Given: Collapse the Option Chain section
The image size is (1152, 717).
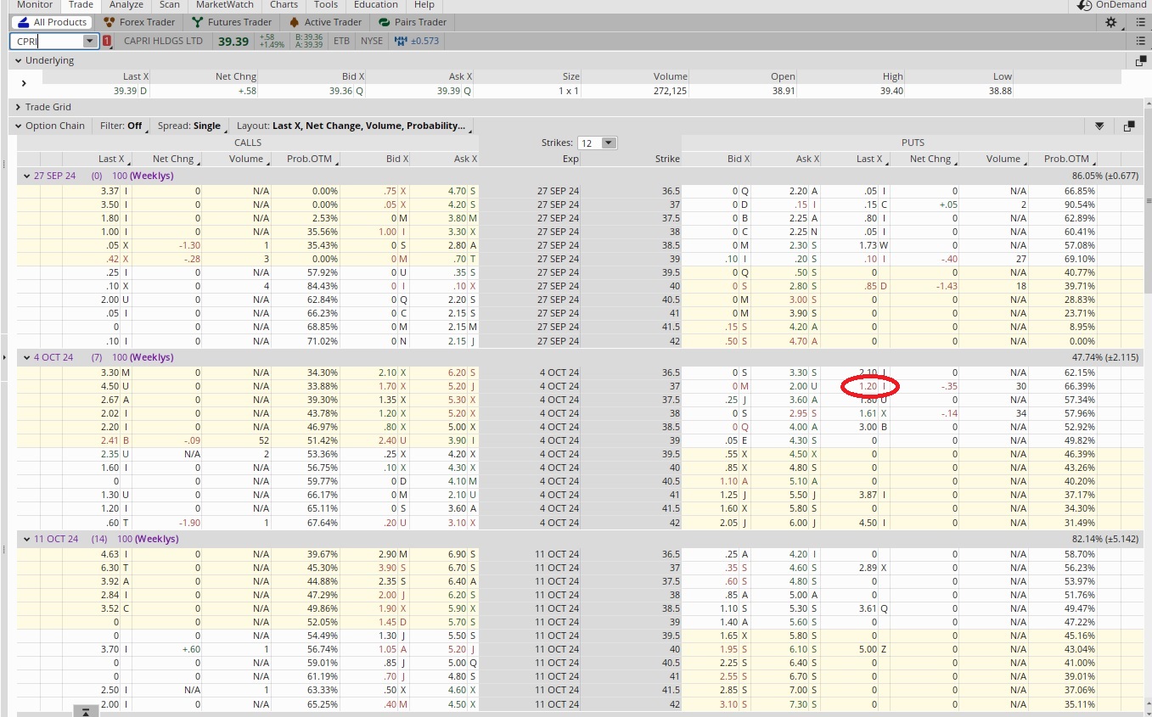Looking at the screenshot, I should (x=19, y=126).
